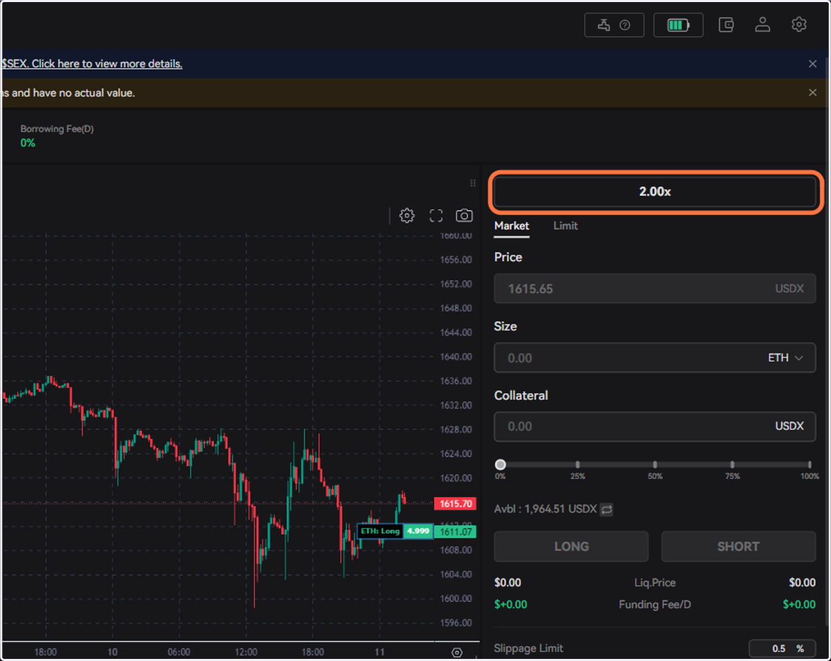Click the Slippage Limit 0.5 % field

(x=782, y=649)
